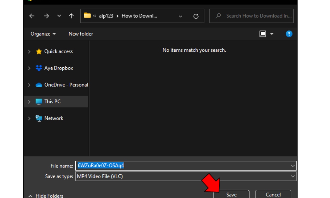Go forward using the right arrow

(x=46, y=16)
